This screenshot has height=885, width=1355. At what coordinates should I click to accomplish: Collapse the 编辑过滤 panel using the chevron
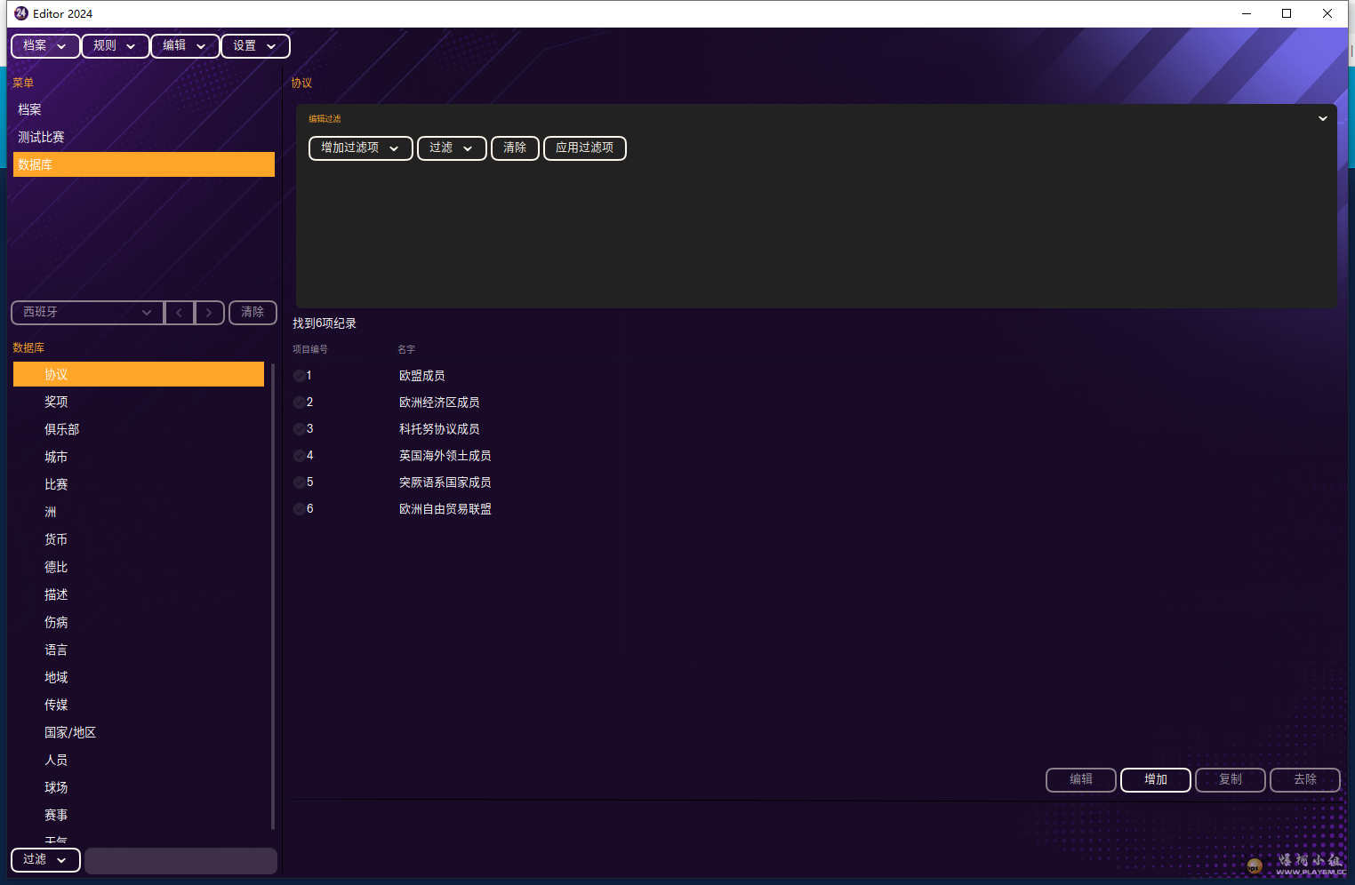tap(1322, 118)
